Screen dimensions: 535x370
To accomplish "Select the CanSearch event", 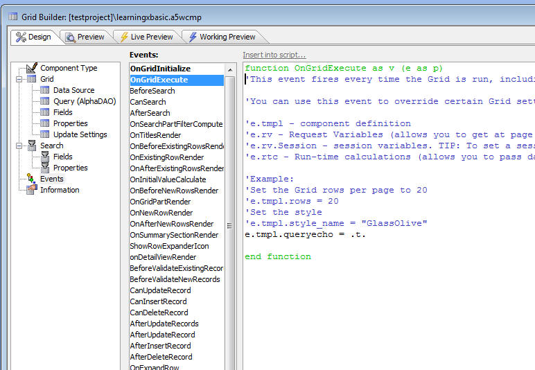I will pos(177,102).
